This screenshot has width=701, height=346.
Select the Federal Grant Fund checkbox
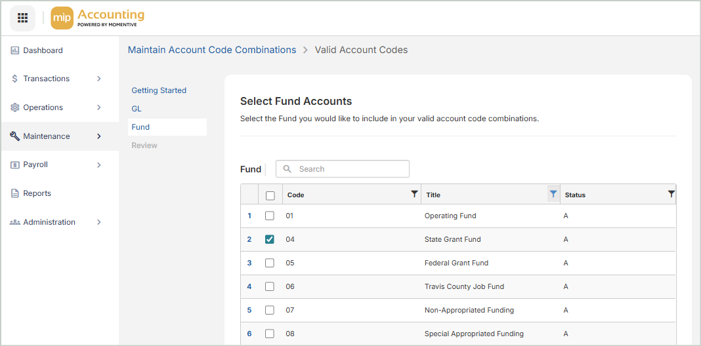click(x=270, y=263)
